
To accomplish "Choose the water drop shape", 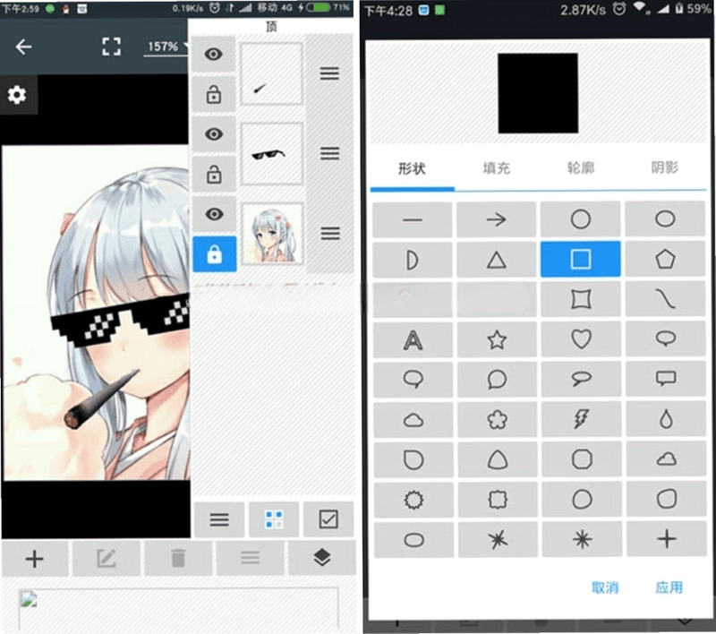I will point(666,419).
